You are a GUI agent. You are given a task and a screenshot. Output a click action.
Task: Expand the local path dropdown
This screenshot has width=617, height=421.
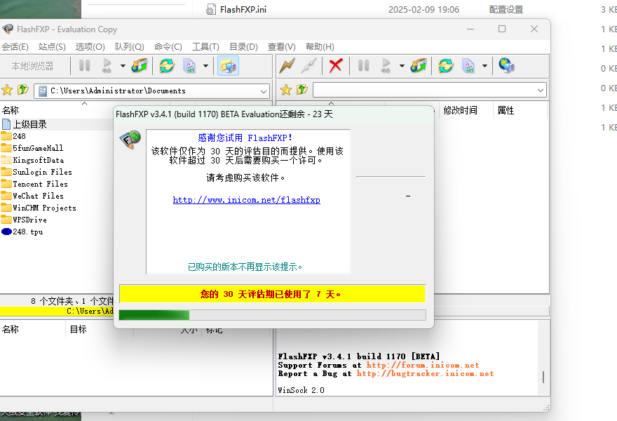click(x=263, y=91)
